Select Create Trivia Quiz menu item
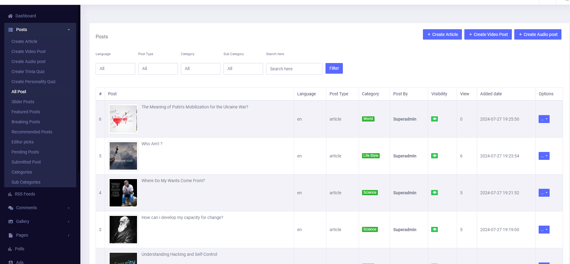 (28, 72)
